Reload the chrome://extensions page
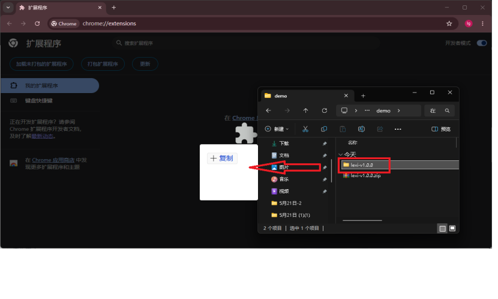Screen dimensions: 498x299 (x=37, y=24)
